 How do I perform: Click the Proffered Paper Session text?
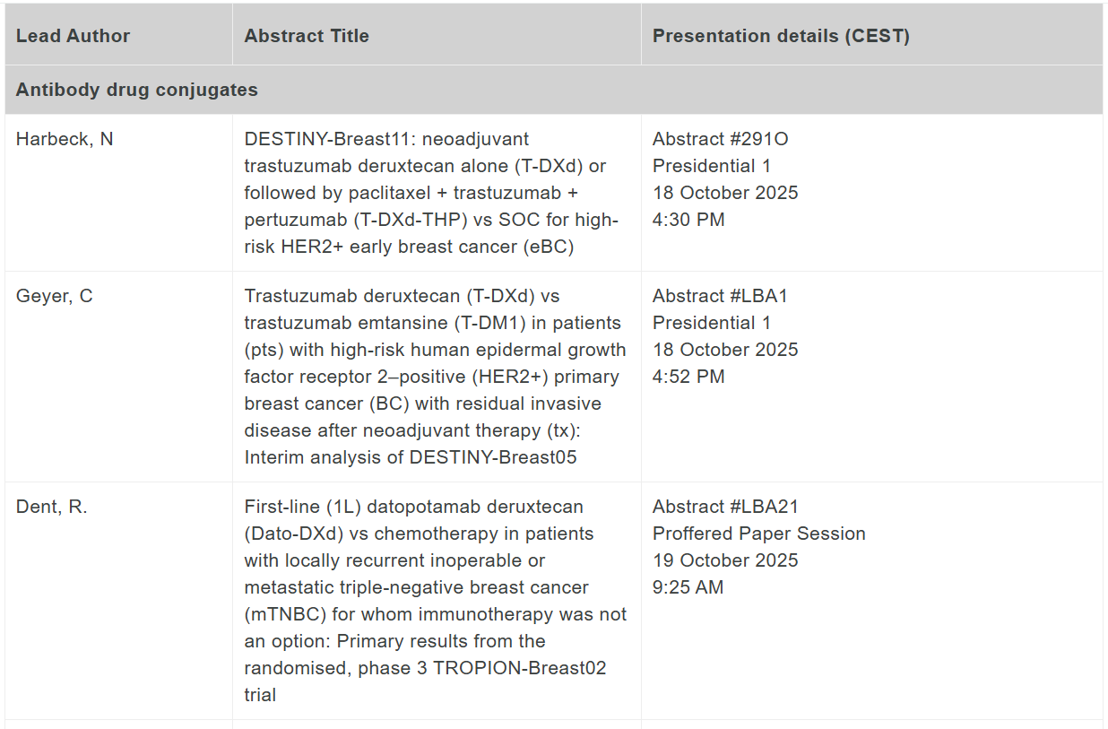(758, 534)
